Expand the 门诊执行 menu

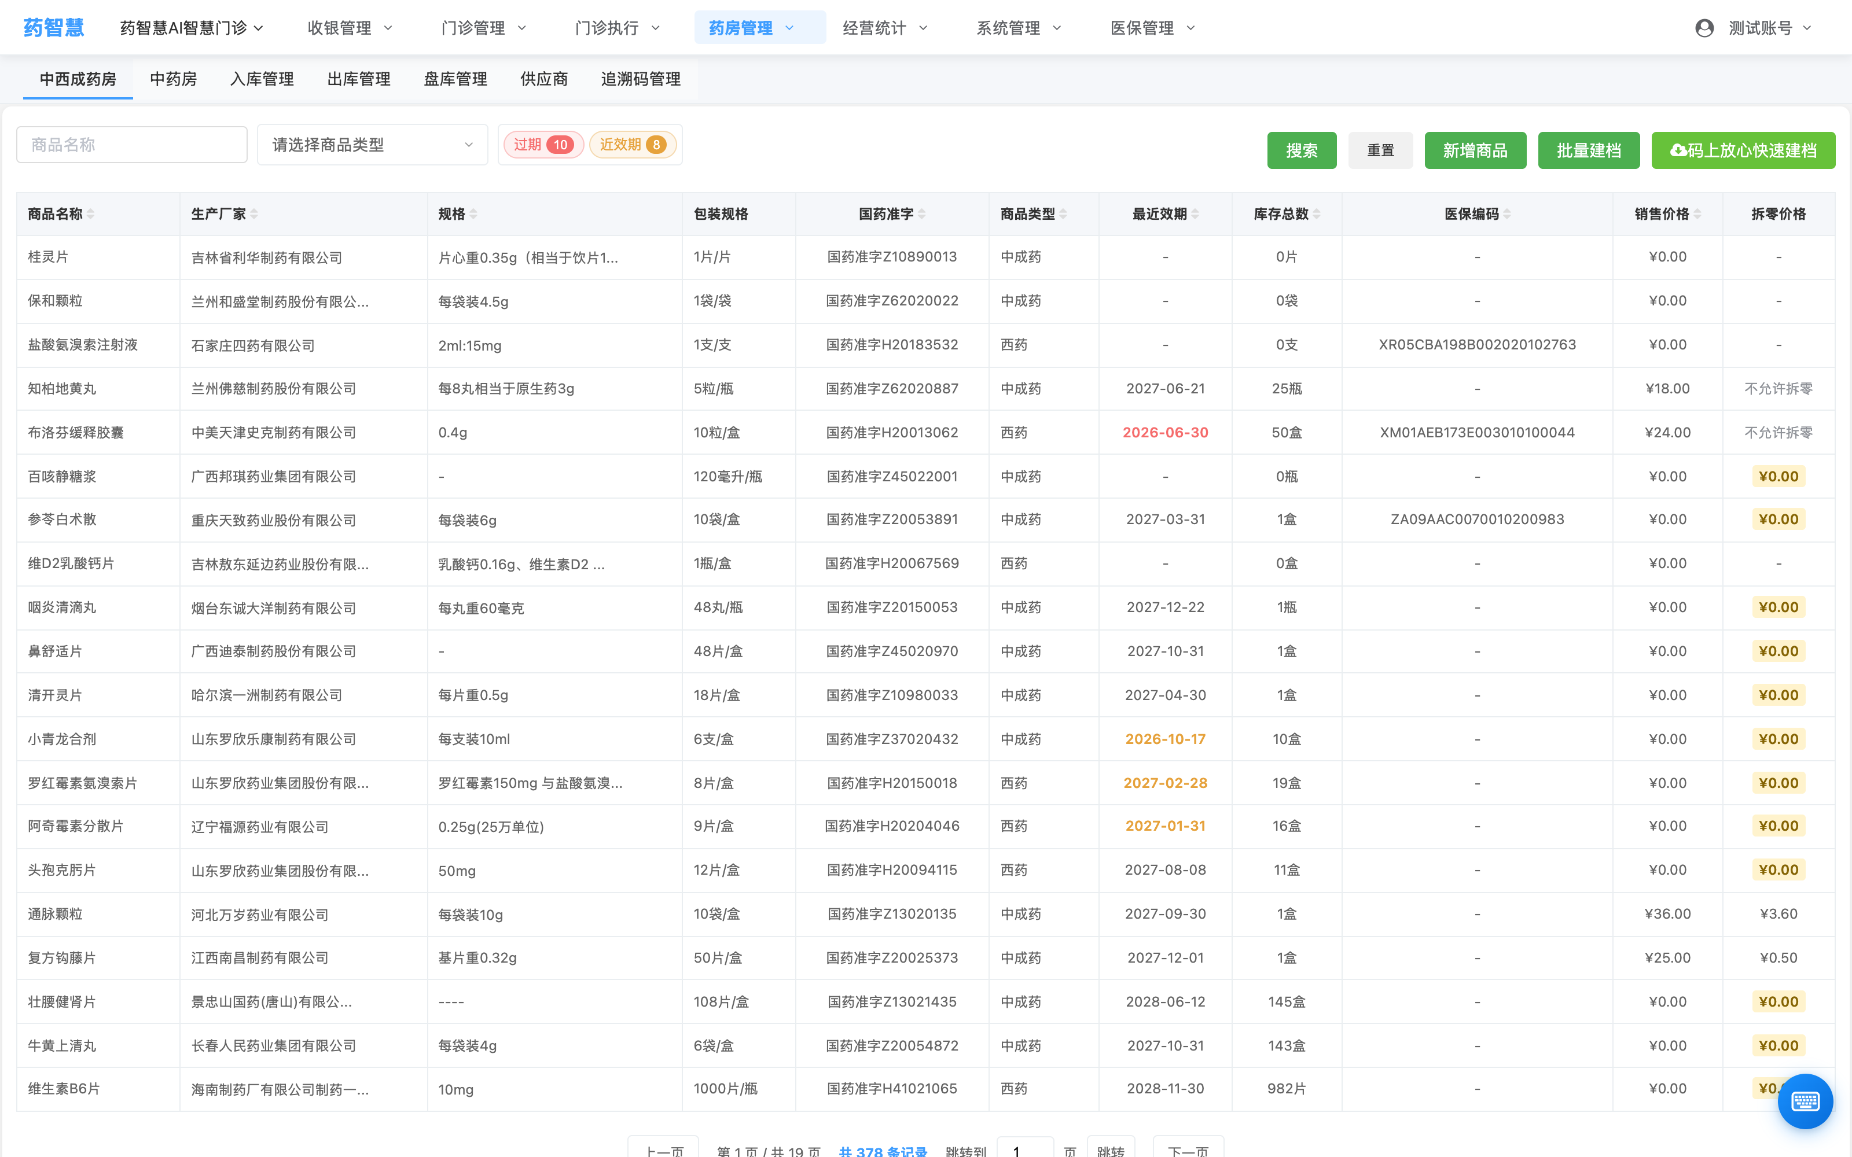coord(617,28)
